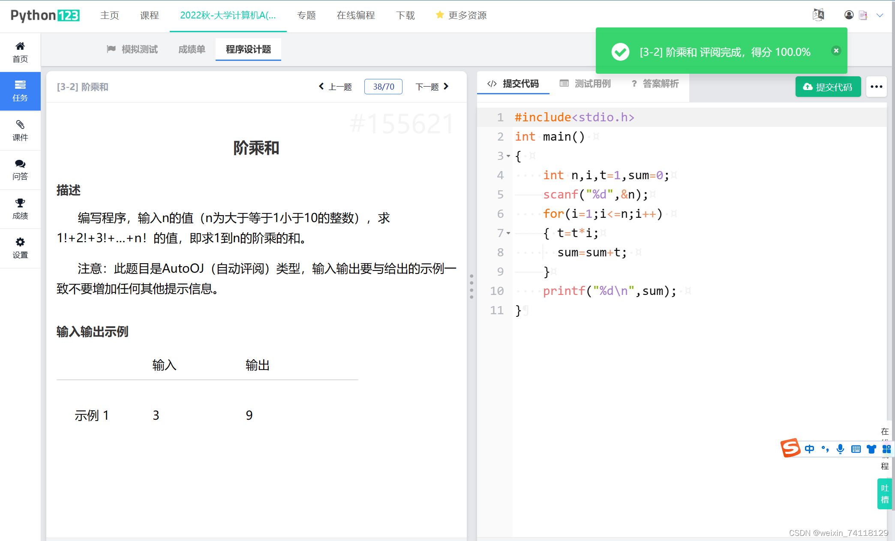Screen dimensions: 895x541
Task: Collapse the code fold arrow on line 3
Action: [x=508, y=156]
